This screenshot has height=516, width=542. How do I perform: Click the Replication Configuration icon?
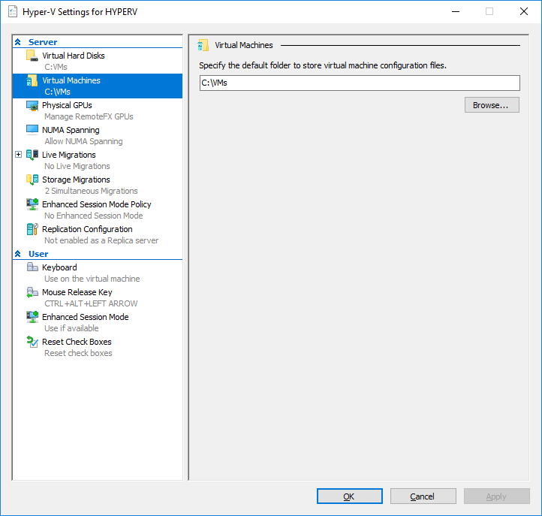32,229
